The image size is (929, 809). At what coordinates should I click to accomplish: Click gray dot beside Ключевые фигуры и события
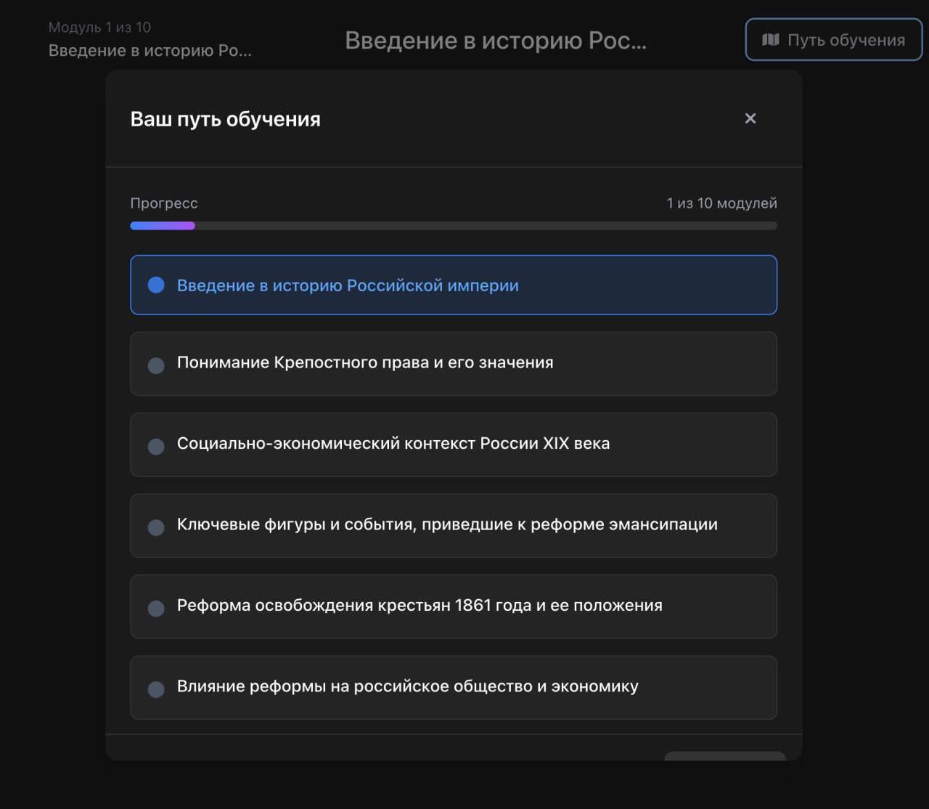156,527
